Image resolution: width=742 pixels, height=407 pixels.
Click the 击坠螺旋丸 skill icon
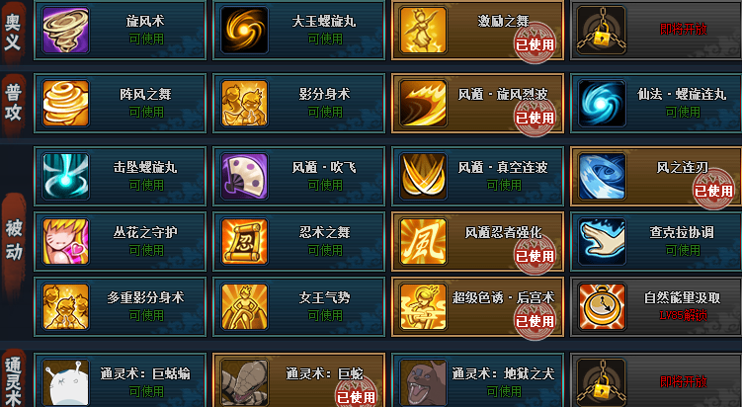(65, 176)
